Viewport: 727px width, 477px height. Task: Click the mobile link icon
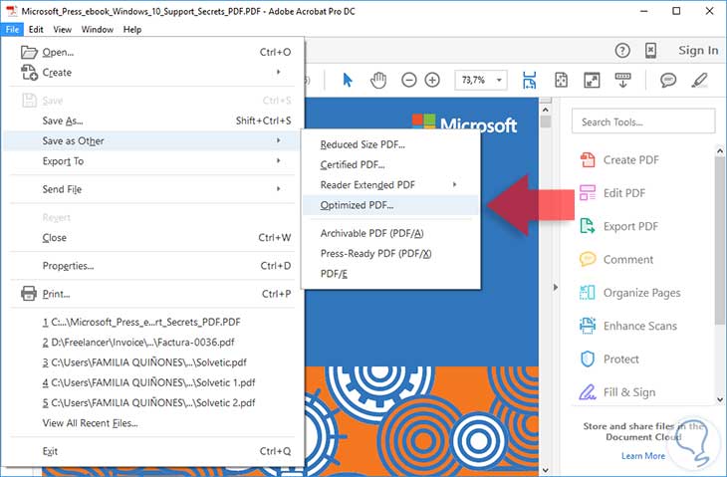pyautogui.click(x=651, y=50)
